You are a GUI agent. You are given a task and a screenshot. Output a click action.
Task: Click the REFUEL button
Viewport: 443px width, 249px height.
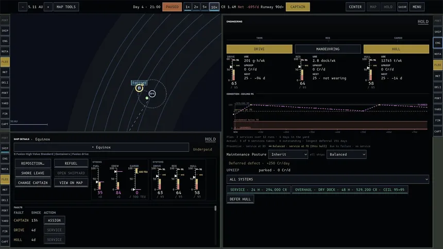[71, 163]
